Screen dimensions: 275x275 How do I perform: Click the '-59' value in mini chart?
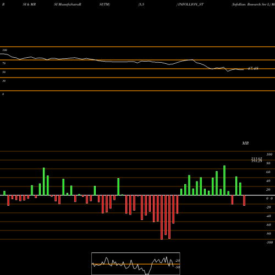coord(178,267)
